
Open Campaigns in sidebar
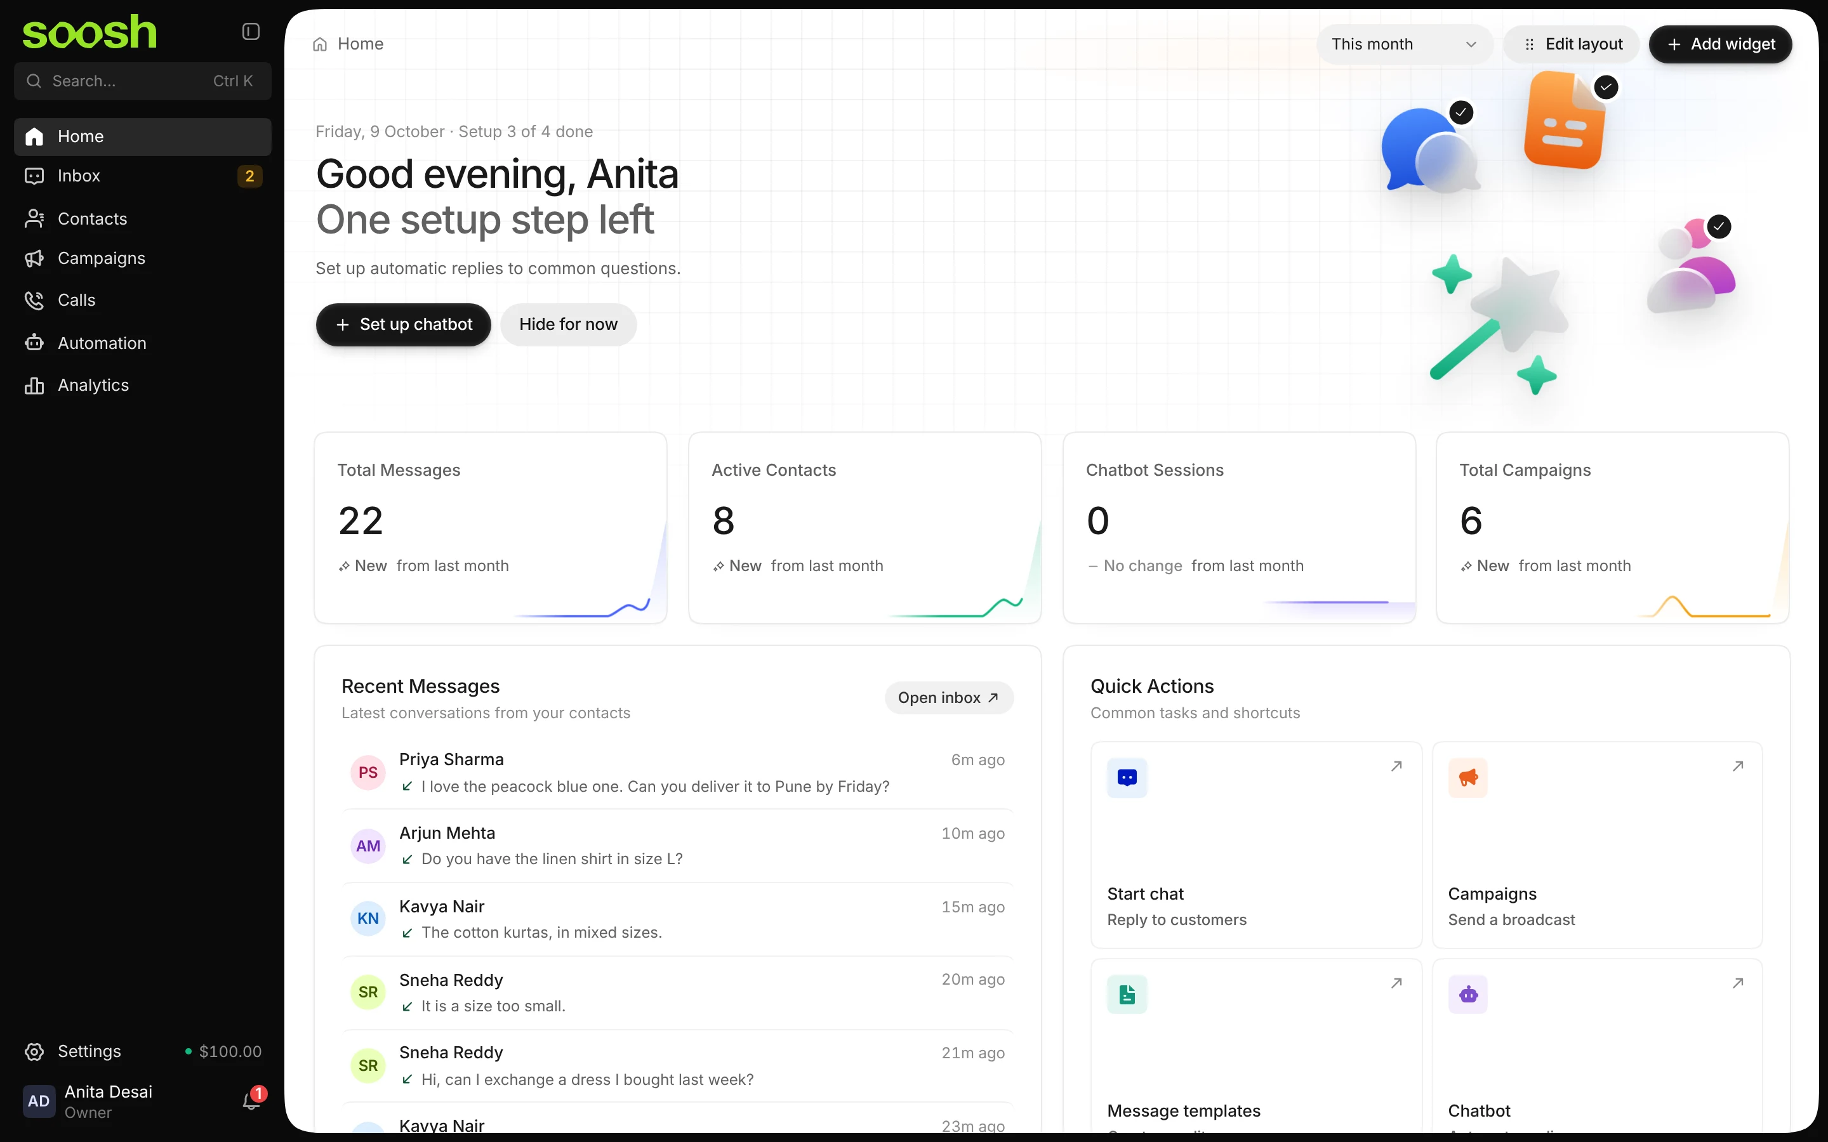(x=143, y=258)
